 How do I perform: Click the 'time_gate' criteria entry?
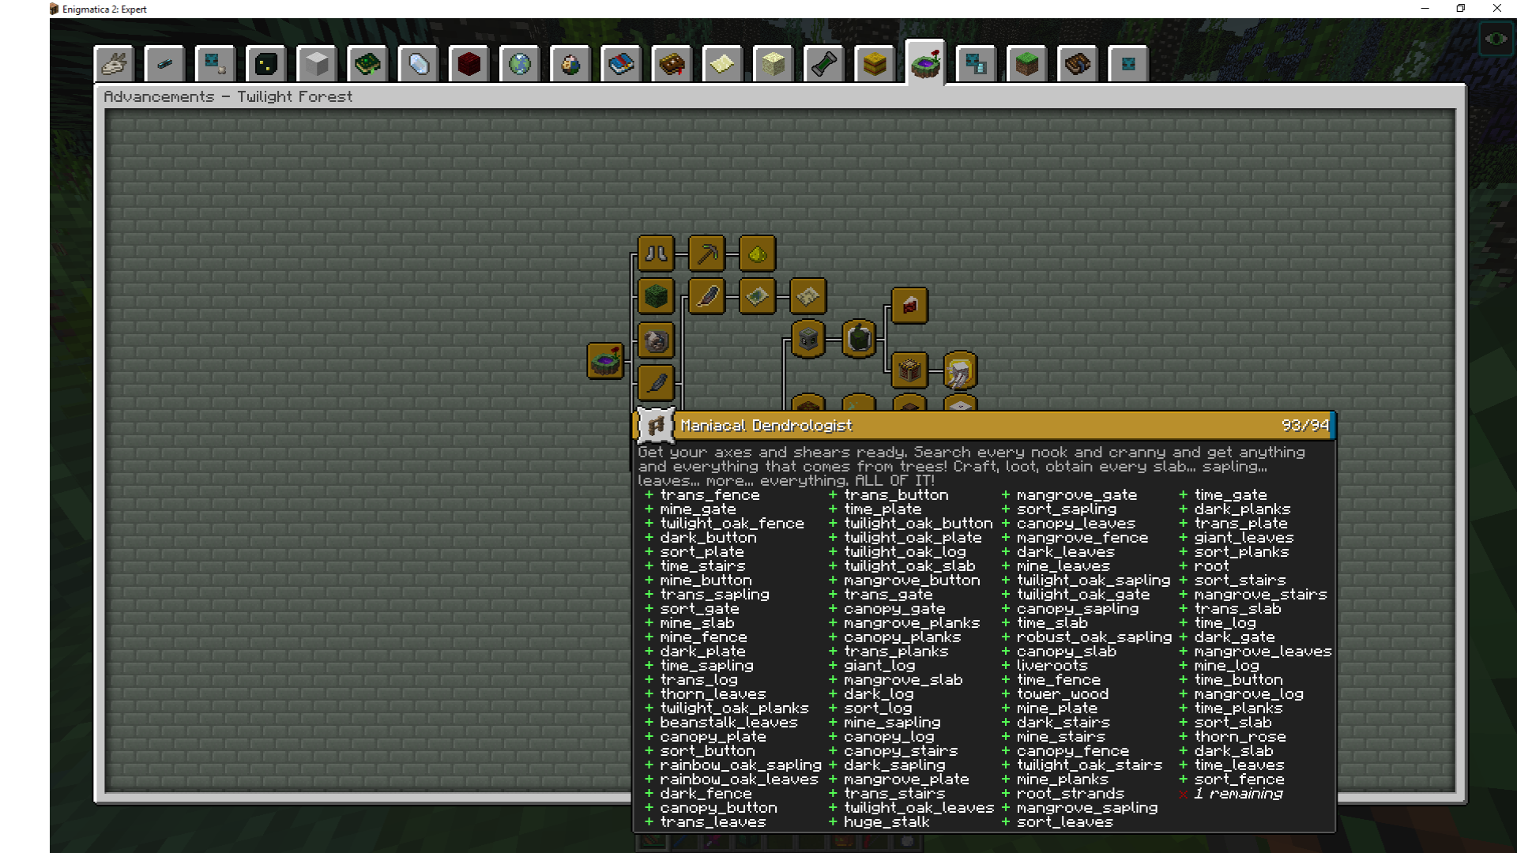coord(1230,495)
